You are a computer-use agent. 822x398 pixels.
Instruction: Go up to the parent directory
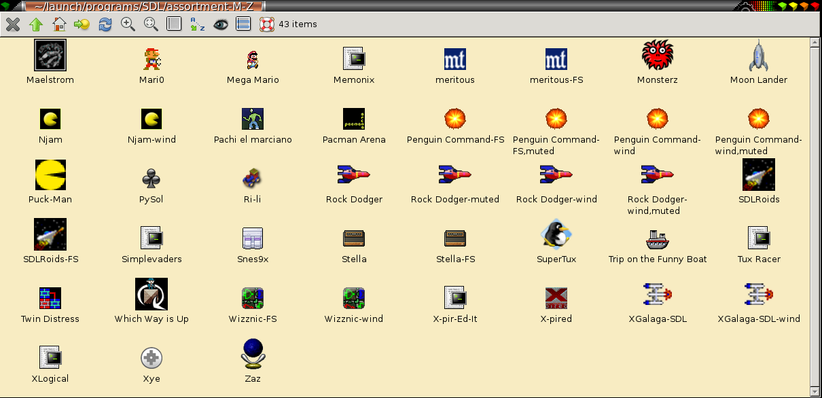click(x=36, y=24)
